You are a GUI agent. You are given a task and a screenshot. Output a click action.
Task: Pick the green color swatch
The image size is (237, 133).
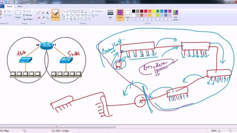coord(158,11)
